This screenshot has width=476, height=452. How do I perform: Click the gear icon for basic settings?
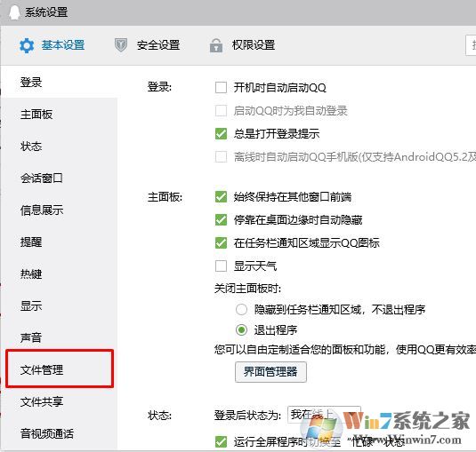click(27, 45)
